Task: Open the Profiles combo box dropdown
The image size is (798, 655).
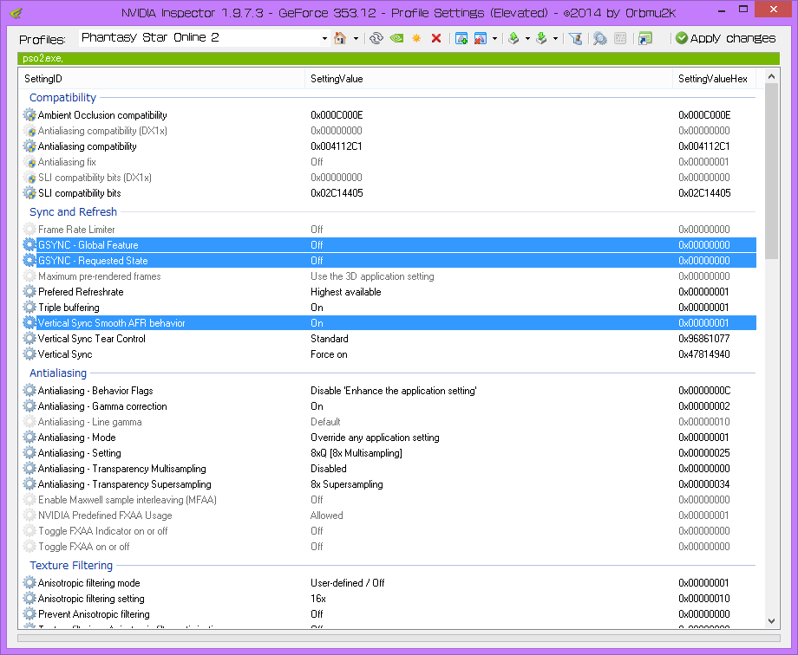Action: (324, 39)
